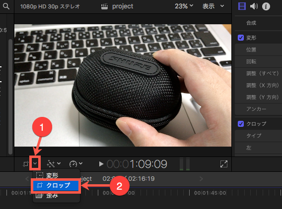The height and width of the screenshot is (209, 282).
Task: Click the project clapperboard icon
Action: (104, 6)
